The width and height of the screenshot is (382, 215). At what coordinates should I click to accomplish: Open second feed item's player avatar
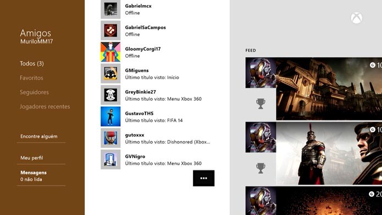pyautogui.click(x=261, y=137)
